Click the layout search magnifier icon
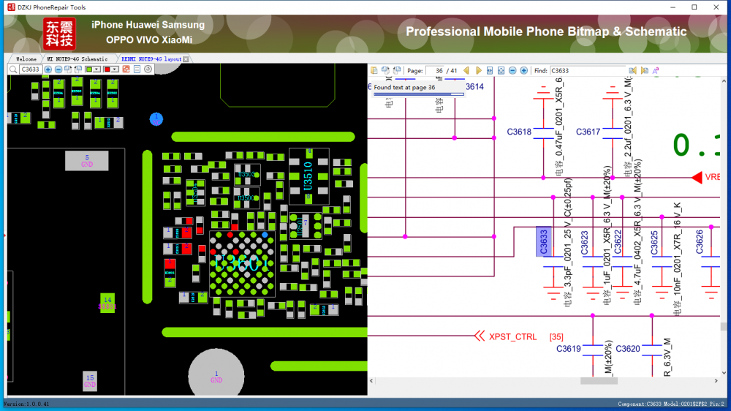731x411 pixels. click(13, 69)
